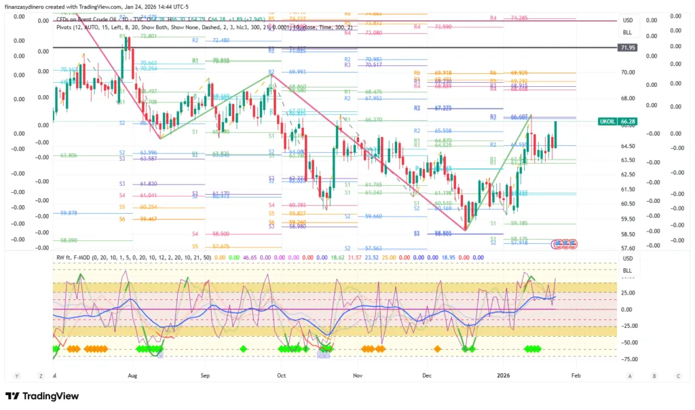Click the Y scale badge
Screen dimensions: 695x410
[16, 375]
